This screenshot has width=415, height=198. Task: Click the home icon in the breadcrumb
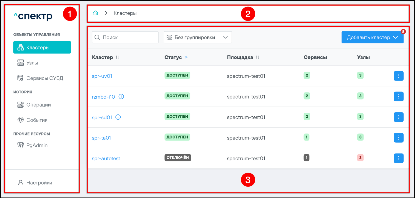pyautogui.click(x=95, y=13)
